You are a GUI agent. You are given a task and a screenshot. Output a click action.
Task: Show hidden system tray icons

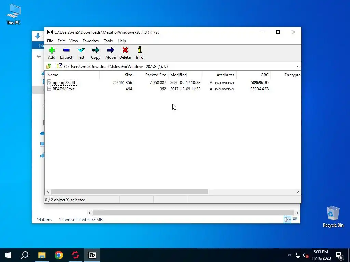click(x=289, y=255)
